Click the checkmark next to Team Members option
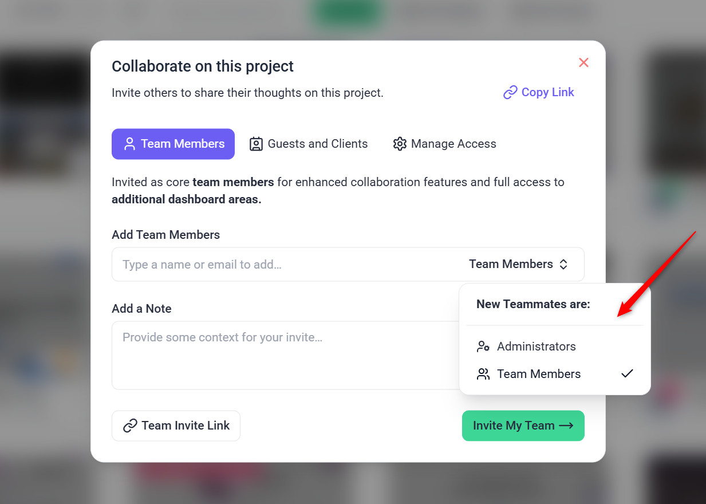This screenshot has height=504, width=706. coord(628,373)
